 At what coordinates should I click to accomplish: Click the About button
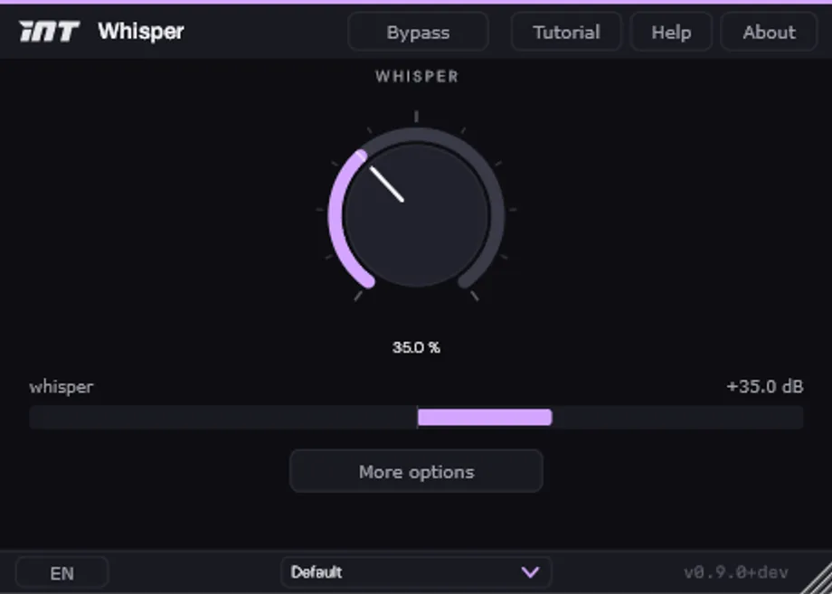769,33
